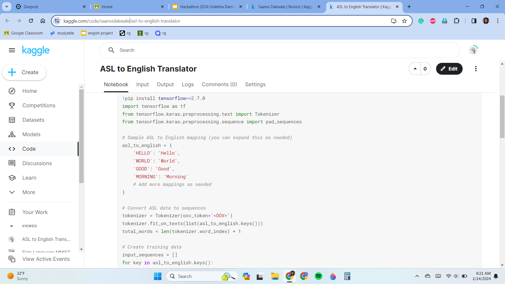Open Spotify from the taskbar
The width and height of the screenshot is (505, 284).
318,276
